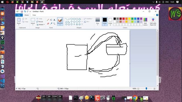Select the Fill with color bucket tool
The height and width of the screenshot is (102, 182).
pyautogui.click(x=51, y=20)
